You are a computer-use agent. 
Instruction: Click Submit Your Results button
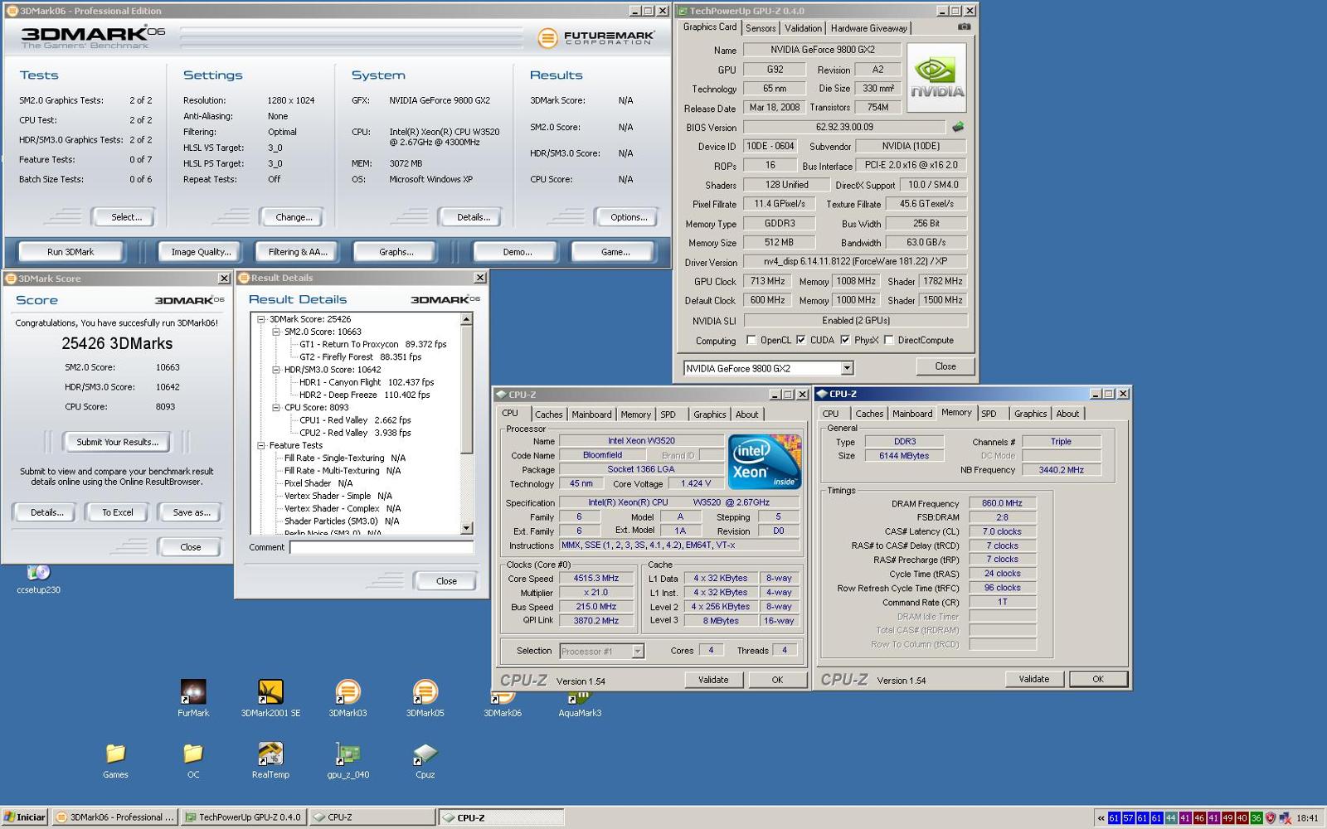(117, 442)
